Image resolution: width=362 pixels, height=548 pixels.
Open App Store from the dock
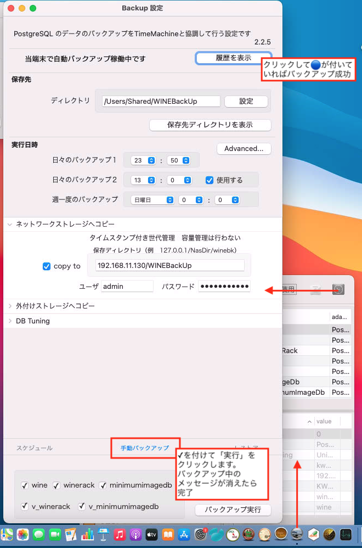[184, 534]
